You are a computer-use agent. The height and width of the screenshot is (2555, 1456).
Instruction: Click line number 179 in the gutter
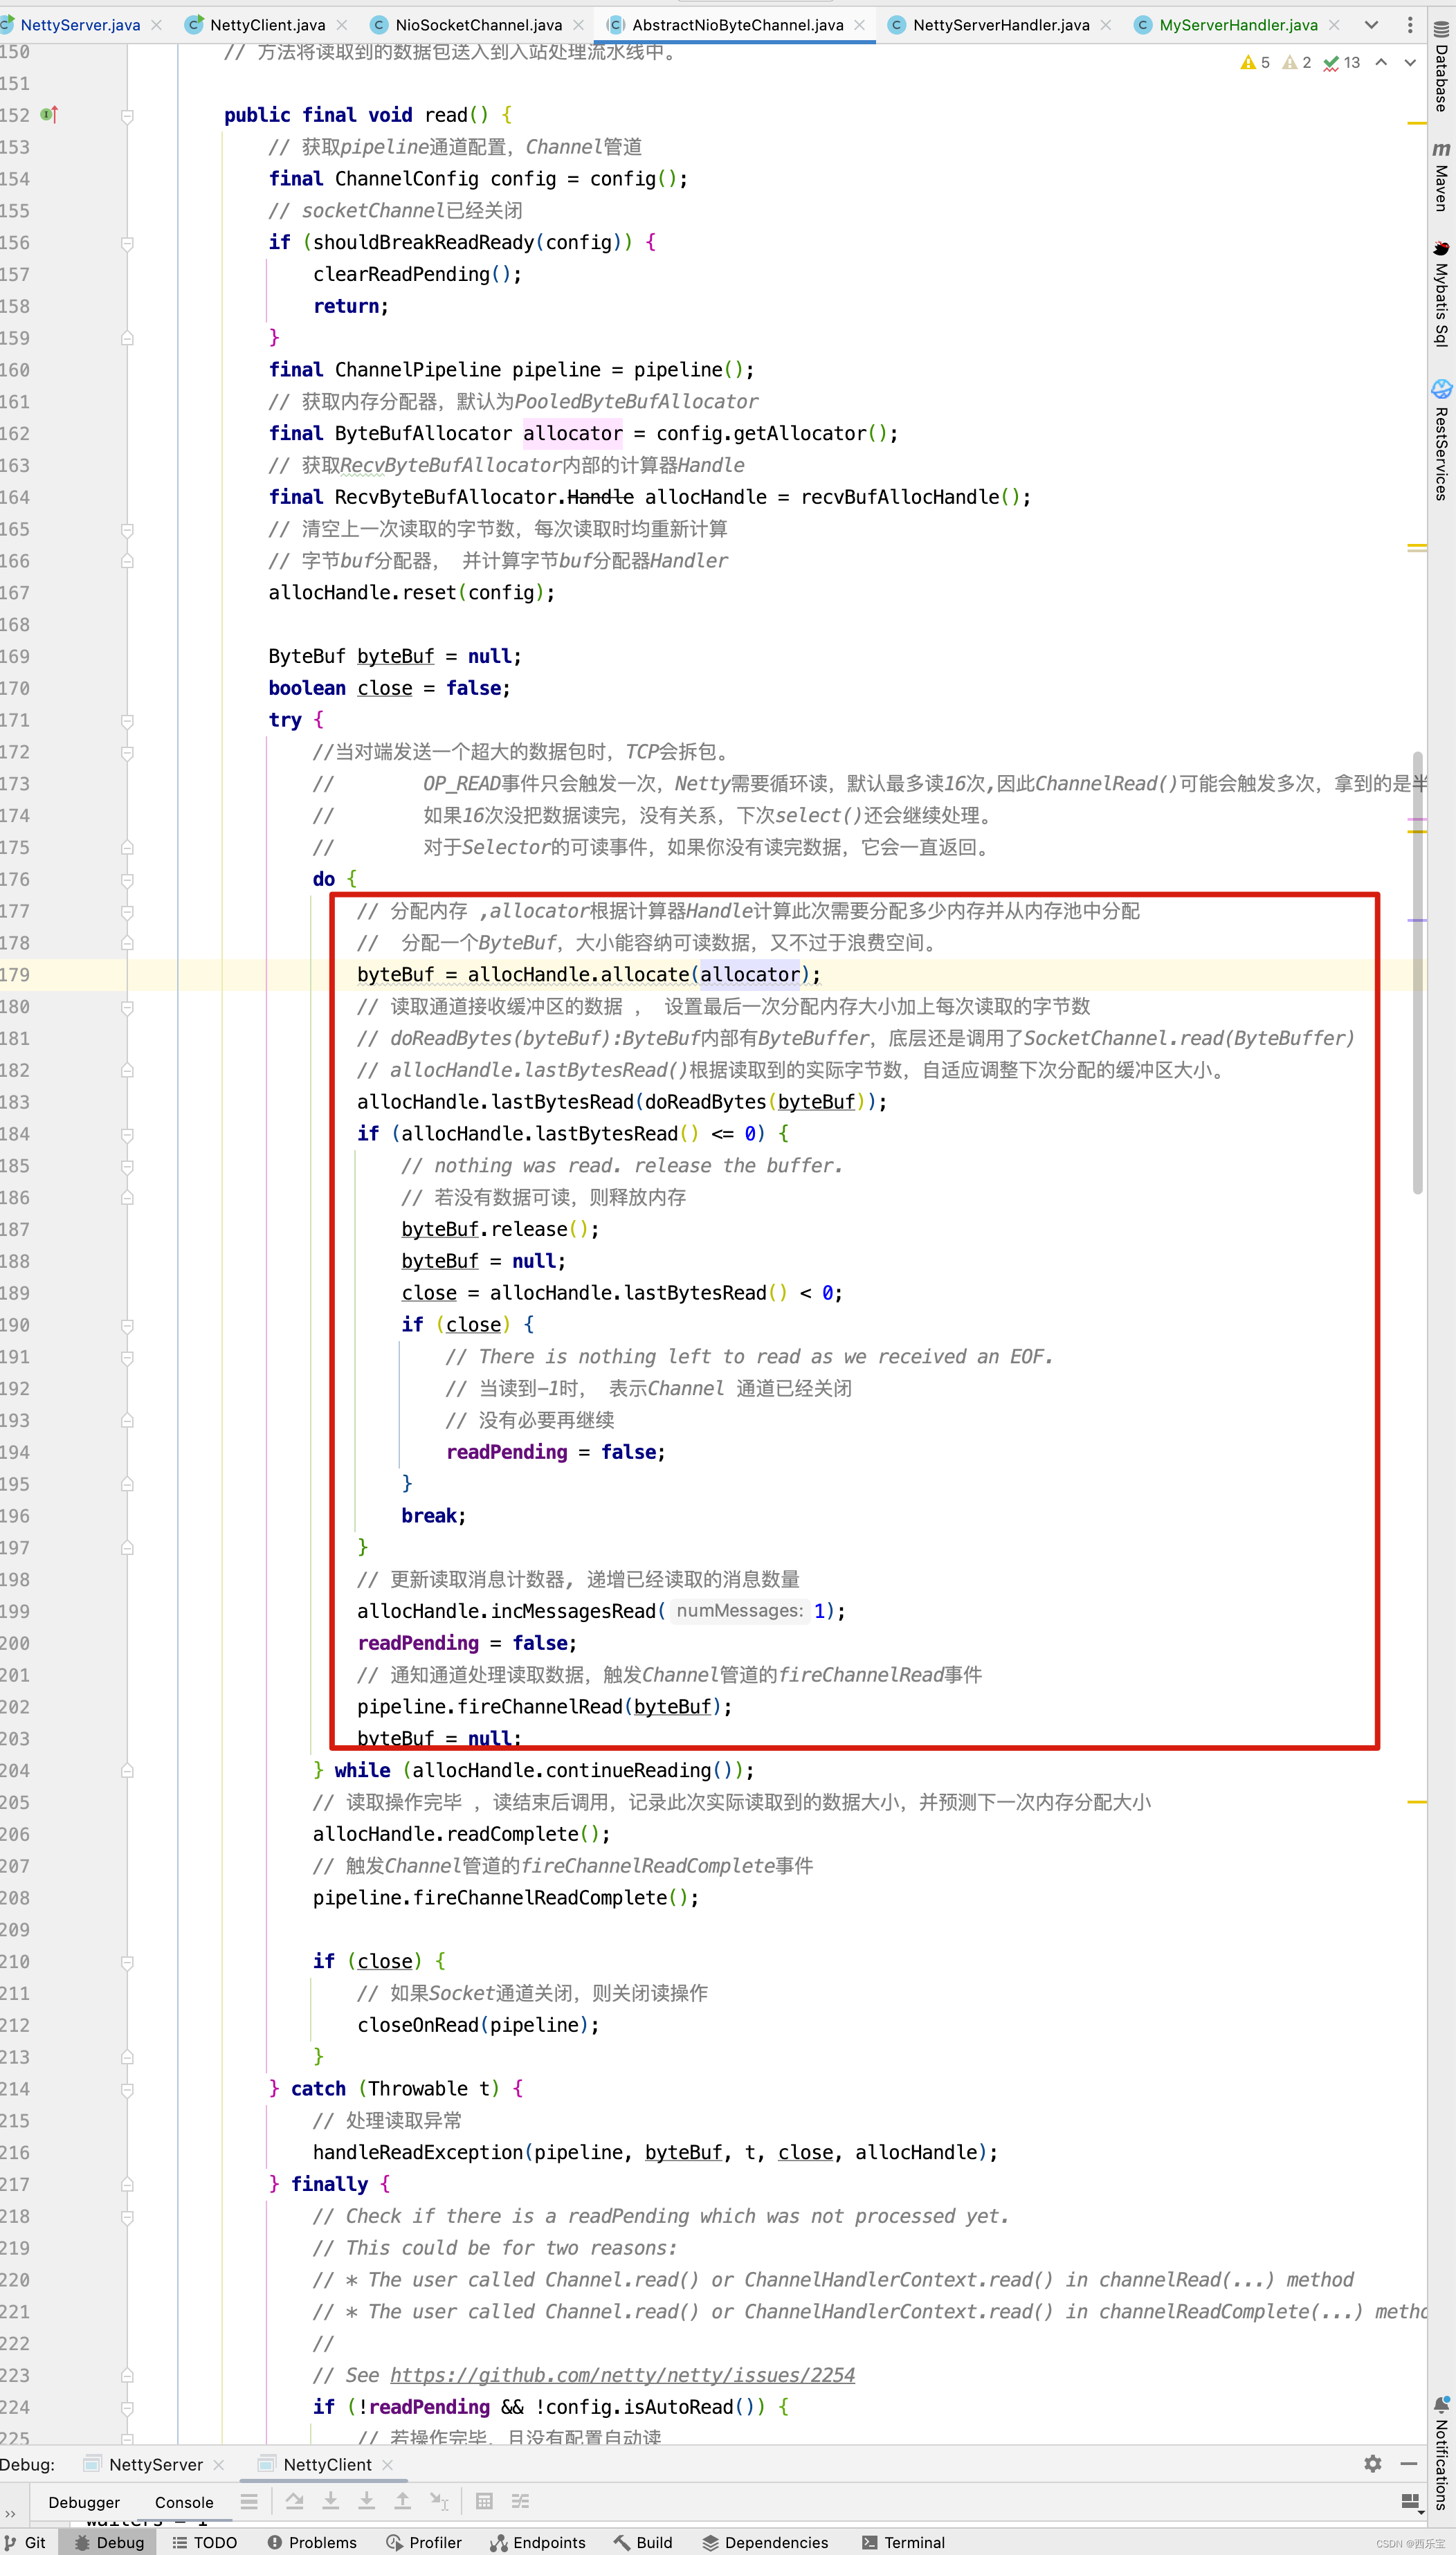(x=15, y=975)
